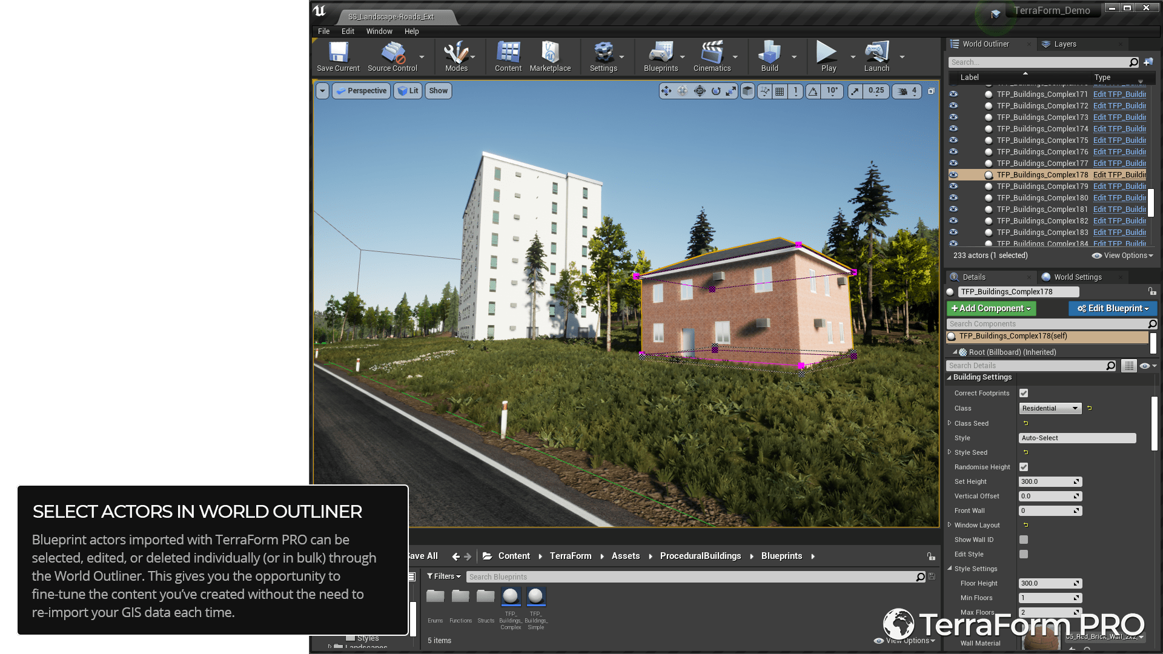The height and width of the screenshot is (654, 1163).
Task: Toggle the Edit Style checkbox
Action: [1024, 554]
